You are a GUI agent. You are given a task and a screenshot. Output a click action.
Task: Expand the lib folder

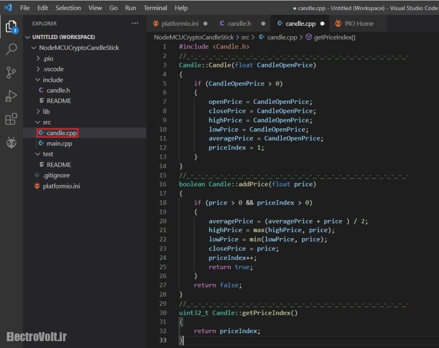click(x=46, y=112)
